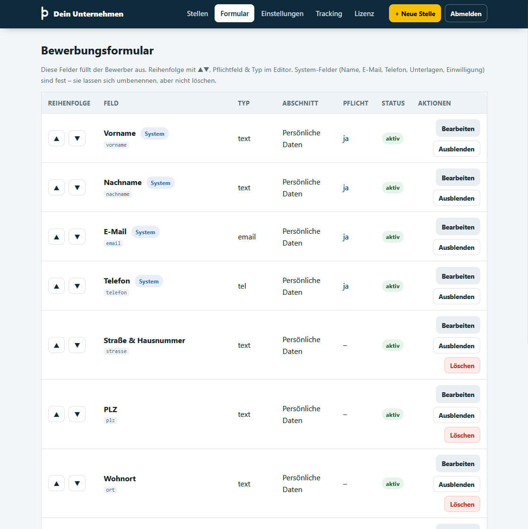The image size is (528, 529).
Task: Click the Dein Unternehmen logo icon
Action: click(x=44, y=14)
